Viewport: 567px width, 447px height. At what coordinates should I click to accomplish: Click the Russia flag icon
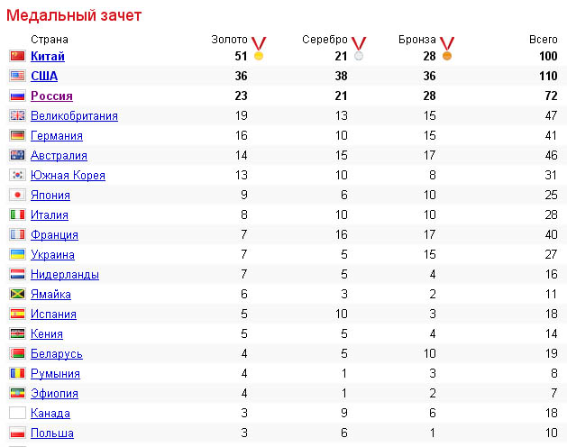coord(17,96)
